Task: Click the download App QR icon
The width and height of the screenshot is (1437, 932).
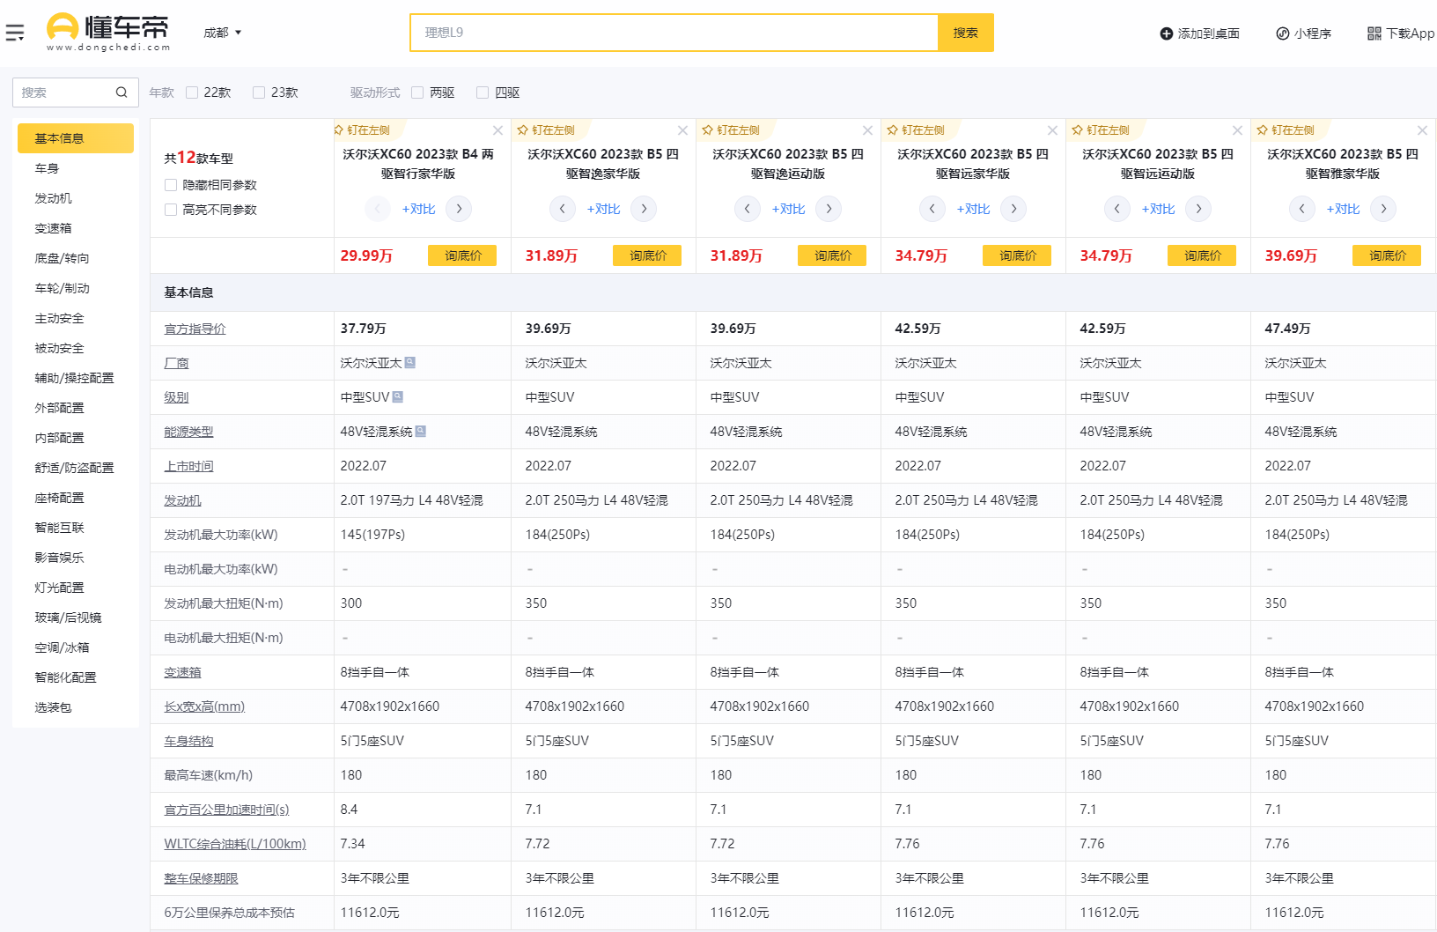Action: (x=1374, y=33)
